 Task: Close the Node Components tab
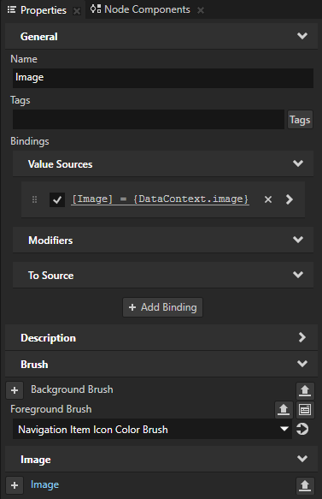[201, 10]
